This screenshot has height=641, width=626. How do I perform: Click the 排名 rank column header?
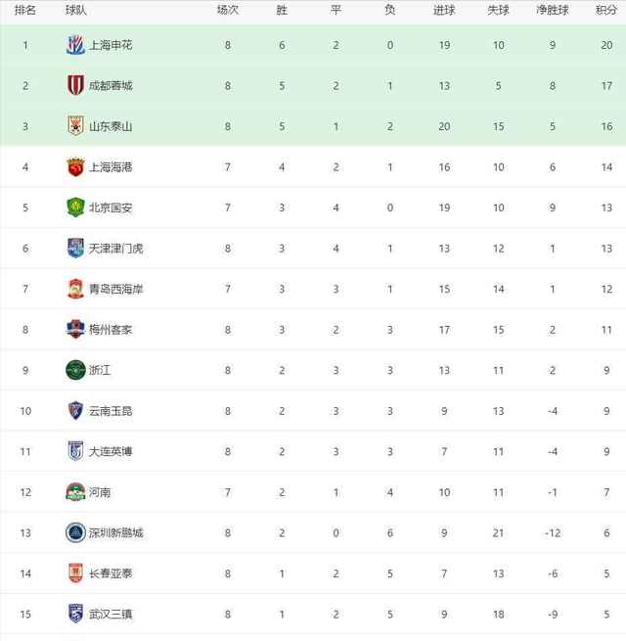tap(25, 10)
